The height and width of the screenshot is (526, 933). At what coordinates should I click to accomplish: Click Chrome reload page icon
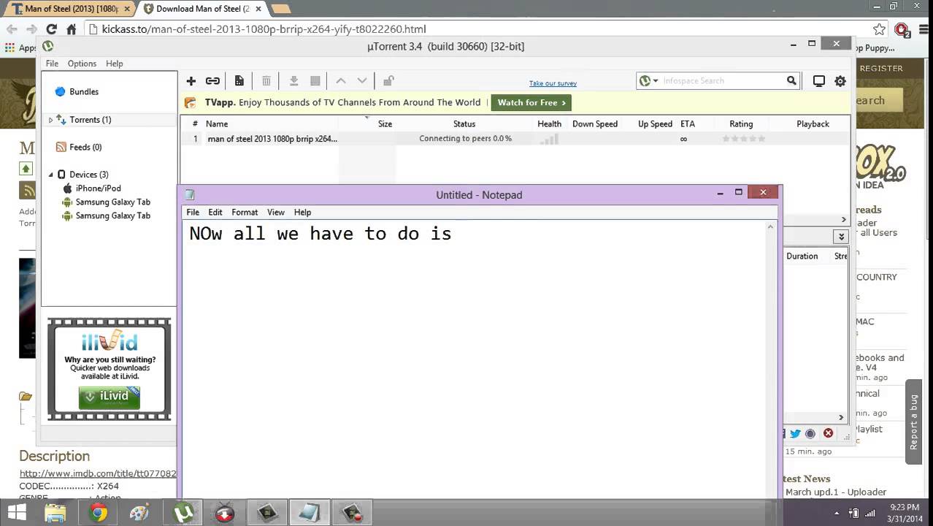51,29
